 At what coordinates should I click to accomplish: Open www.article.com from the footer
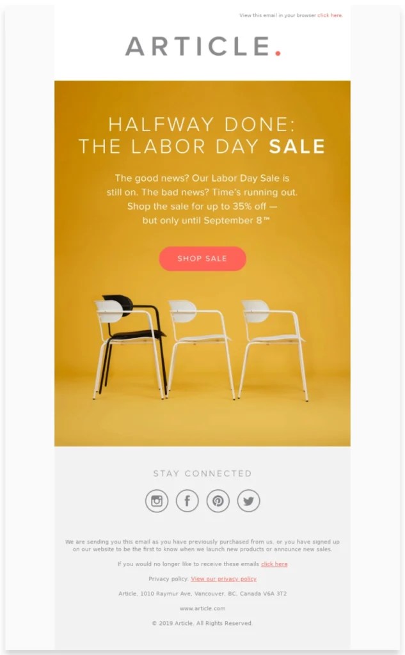click(x=202, y=608)
